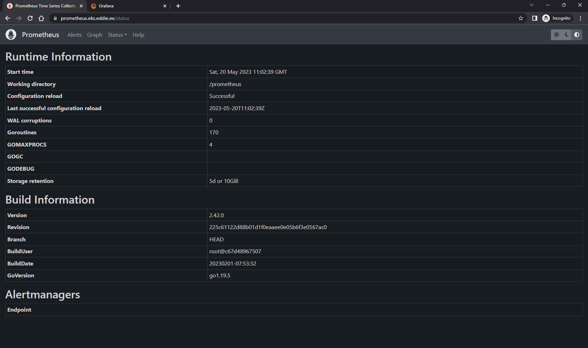588x348 pixels.
Task: Click version number 2.42.0
Action: click(x=216, y=215)
